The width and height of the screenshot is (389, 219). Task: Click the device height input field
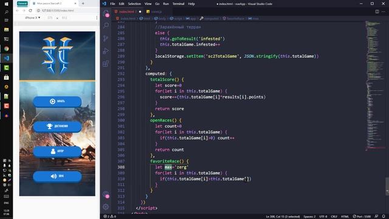click(x=64, y=18)
